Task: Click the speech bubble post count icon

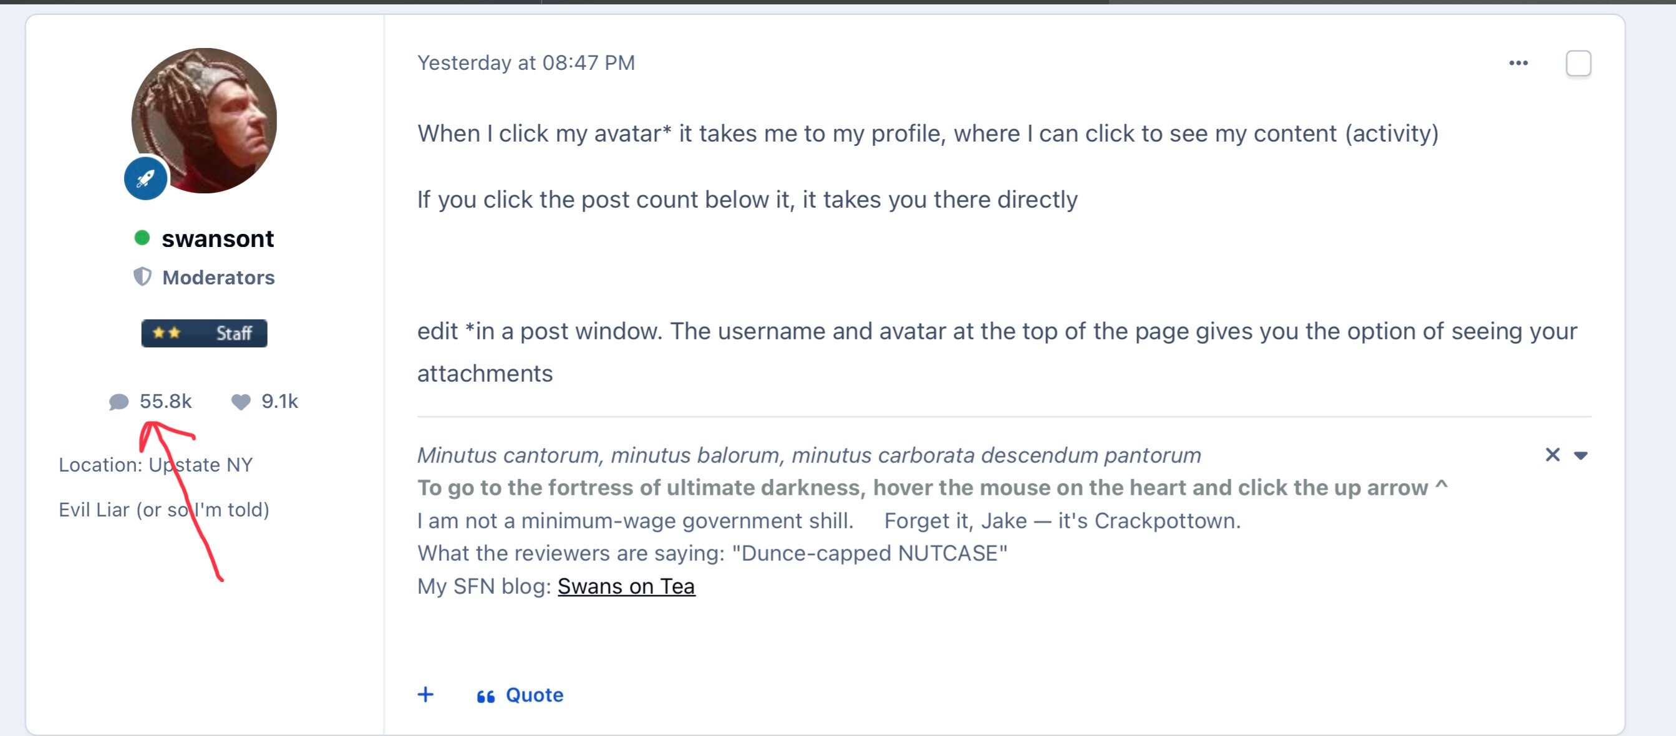Action: [x=119, y=402]
